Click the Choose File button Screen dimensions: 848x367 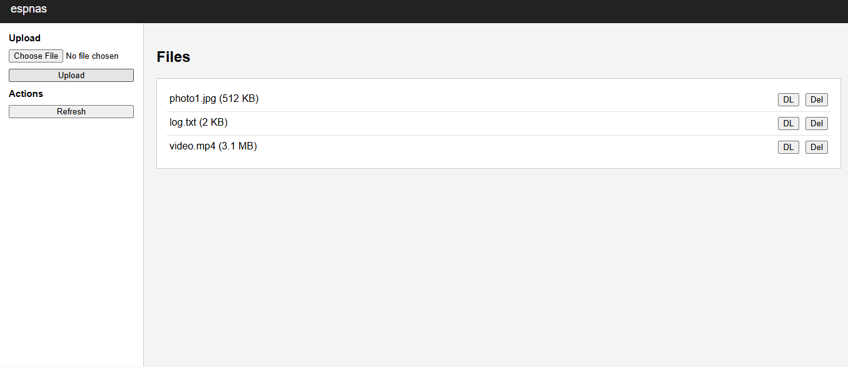point(36,56)
